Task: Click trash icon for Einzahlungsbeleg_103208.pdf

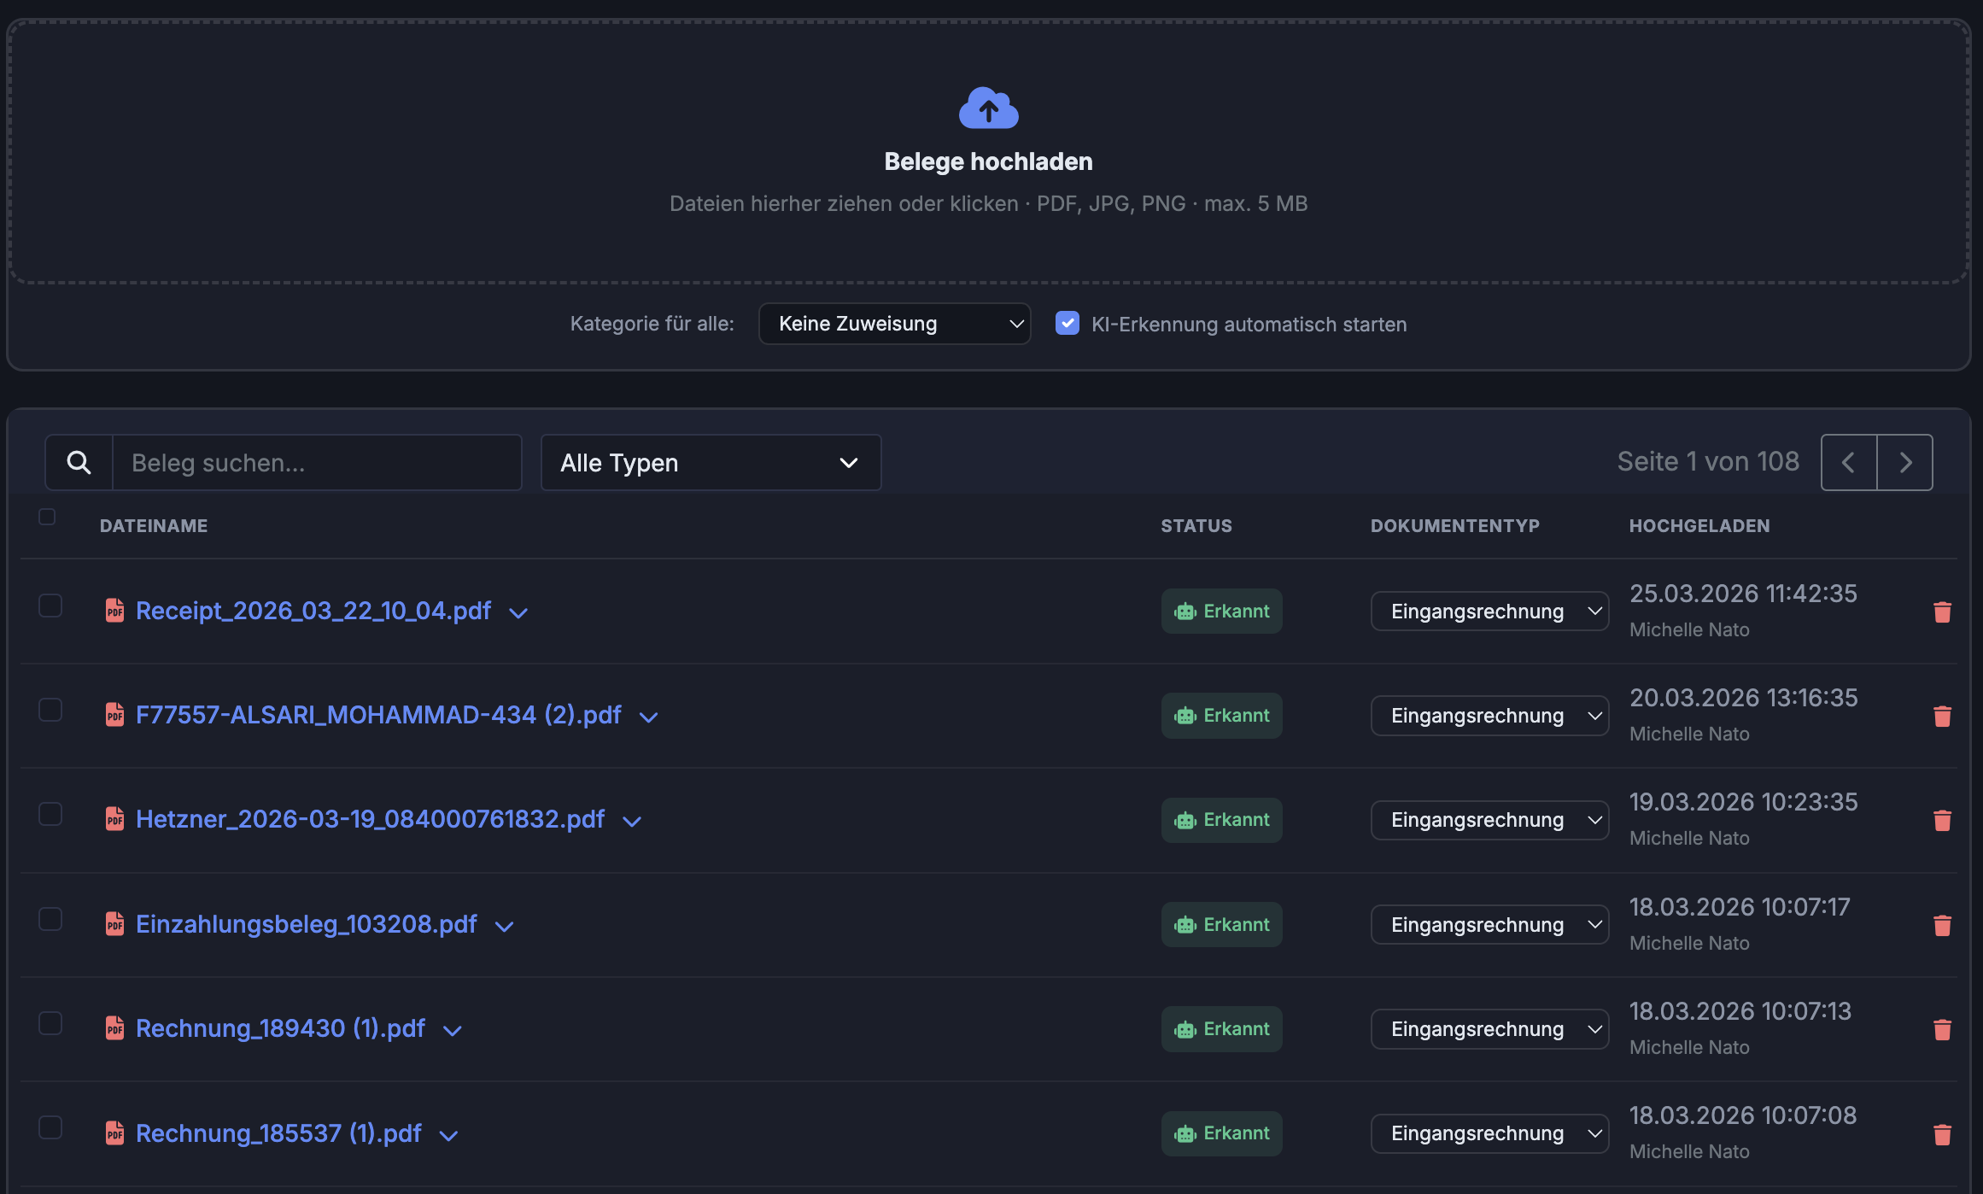Action: click(1942, 925)
